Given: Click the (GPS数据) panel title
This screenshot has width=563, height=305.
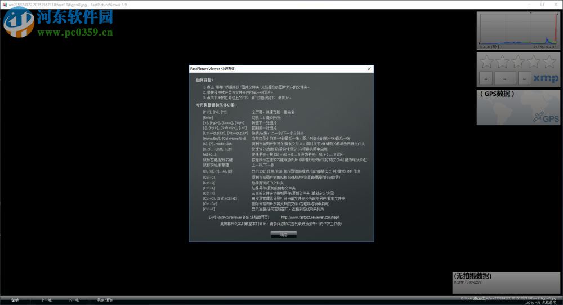Looking at the screenshot, I should pyautogui.click(x=497, y=94).
